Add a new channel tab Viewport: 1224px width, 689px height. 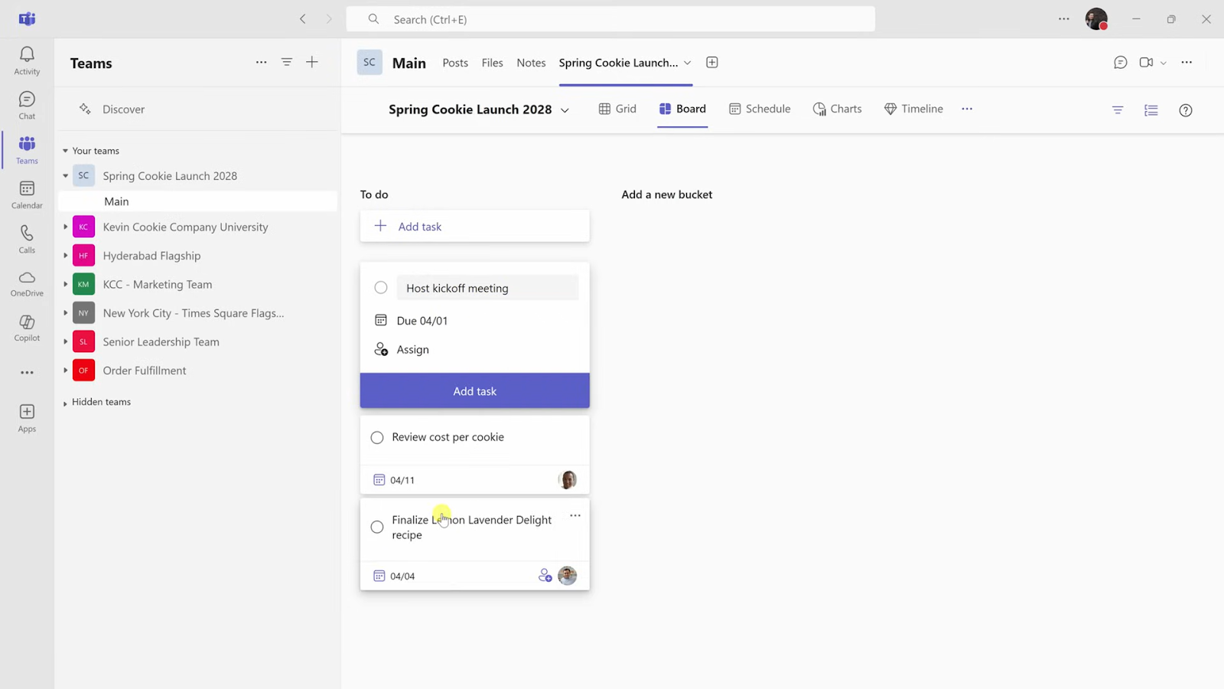(712, 63)
